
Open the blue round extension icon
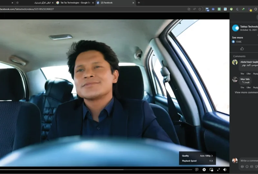[x=213, y=9]
